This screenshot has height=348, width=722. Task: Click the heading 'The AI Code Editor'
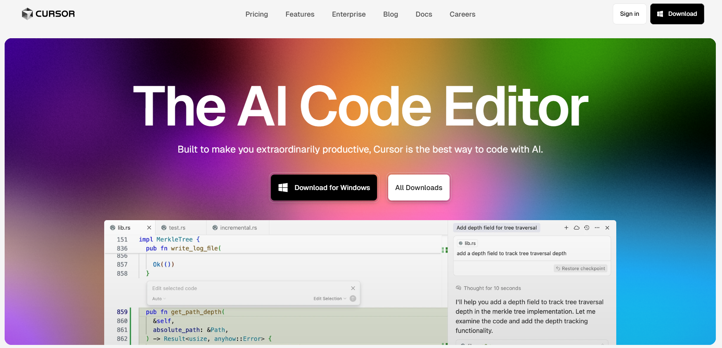(x=360, y=107)
